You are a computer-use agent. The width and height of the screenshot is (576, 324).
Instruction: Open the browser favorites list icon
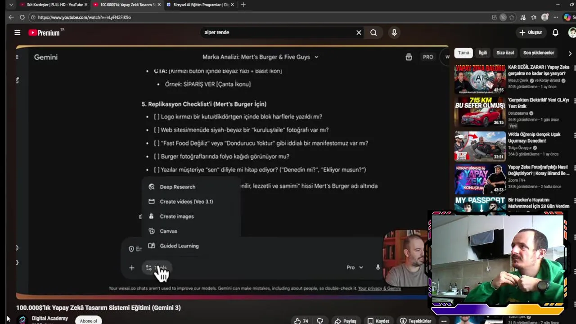click(x=534, y=17)
